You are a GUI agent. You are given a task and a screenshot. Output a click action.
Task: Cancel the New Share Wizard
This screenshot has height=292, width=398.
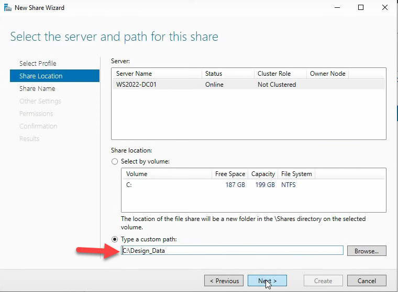pos(367,281)
